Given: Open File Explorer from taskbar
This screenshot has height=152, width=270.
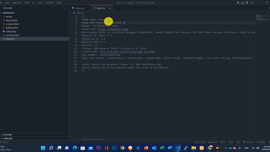Looking at the screenshot, I should tap(194, 148).
